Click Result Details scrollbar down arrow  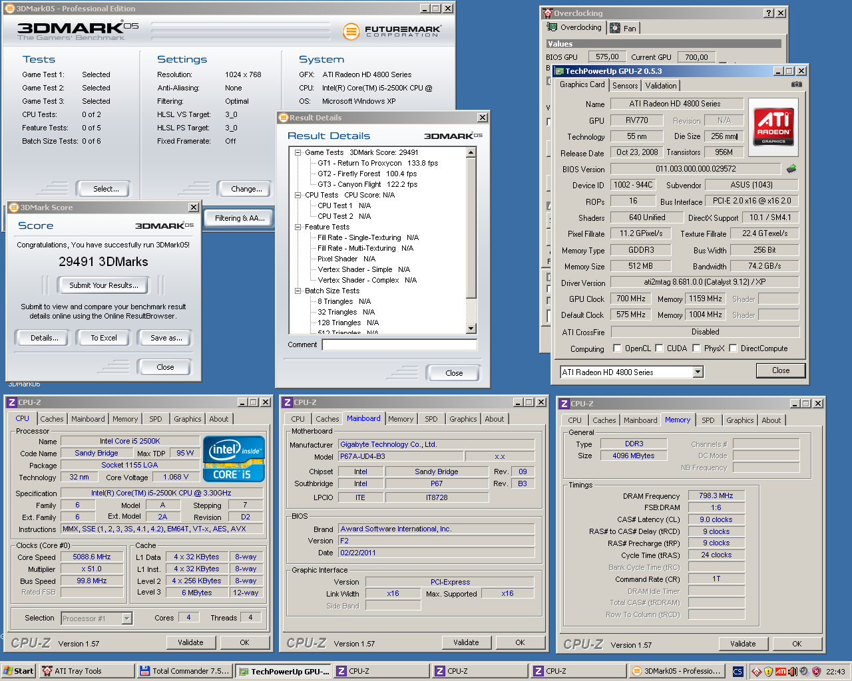tap(471, 329)
